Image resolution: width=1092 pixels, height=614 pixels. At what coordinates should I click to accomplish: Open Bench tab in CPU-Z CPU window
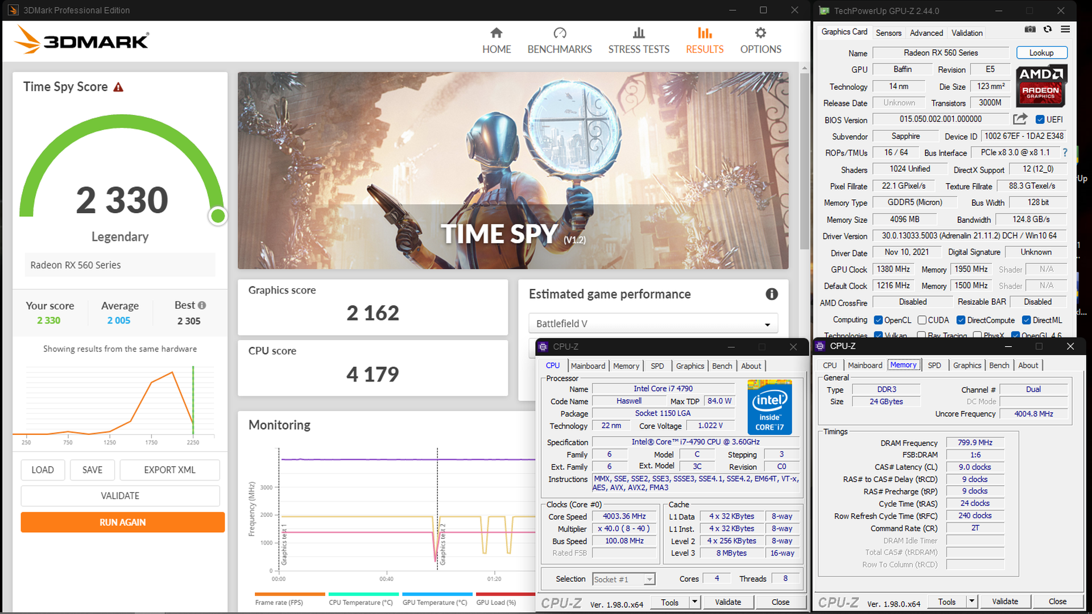click(x=722, y=366)
